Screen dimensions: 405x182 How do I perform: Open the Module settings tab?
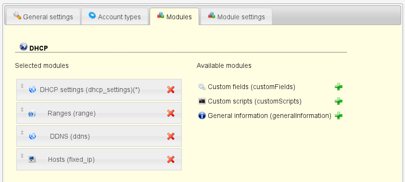coord(236,16)
